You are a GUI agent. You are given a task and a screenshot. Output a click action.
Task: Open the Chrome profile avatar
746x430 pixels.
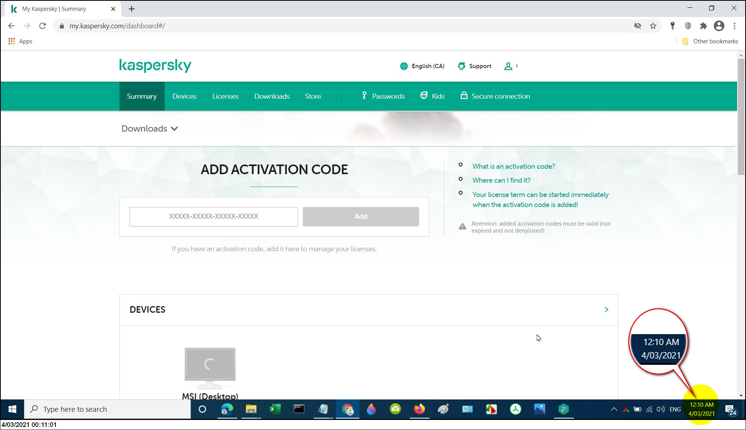point(719,26)
